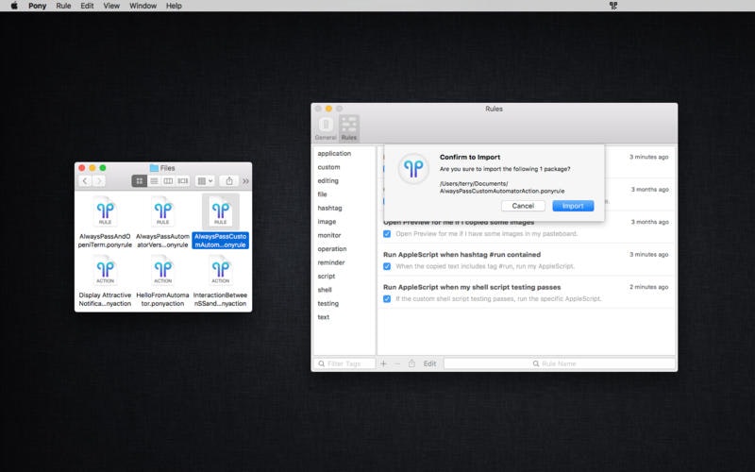Cancel the import confirmation dialog
Screen dimensions: 755x472
point(523,205)
